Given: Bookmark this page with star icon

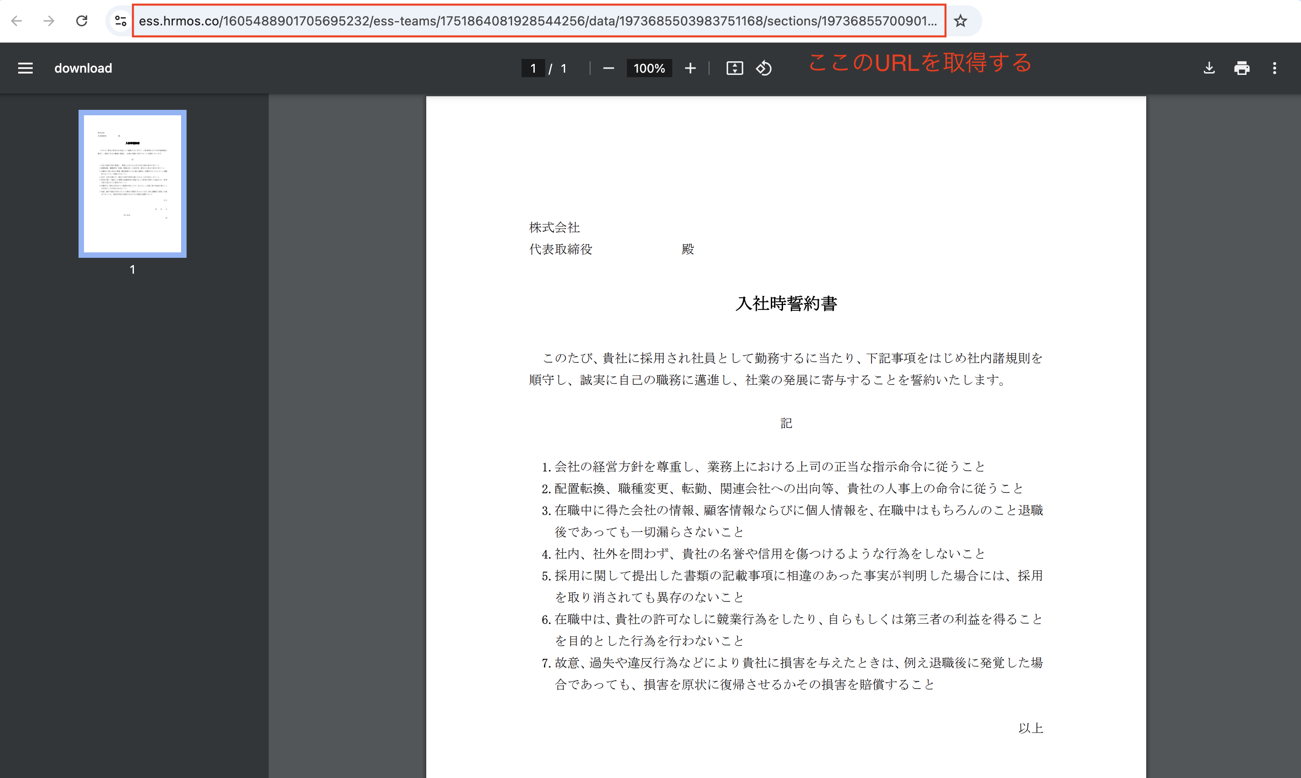Looking at the screenshot, I should pos(960,21).
